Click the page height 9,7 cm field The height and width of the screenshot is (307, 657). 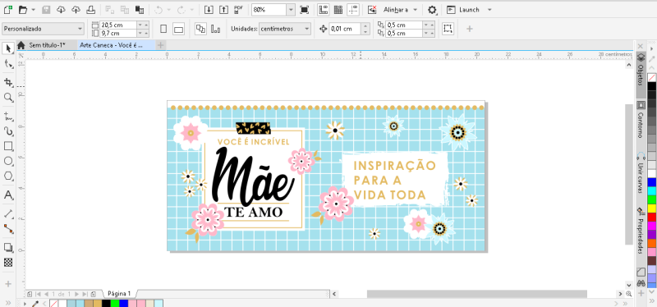118,33
